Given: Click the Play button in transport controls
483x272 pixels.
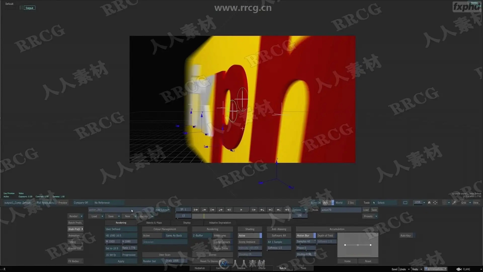Looking at the screenshot, I should click(241, 210).
